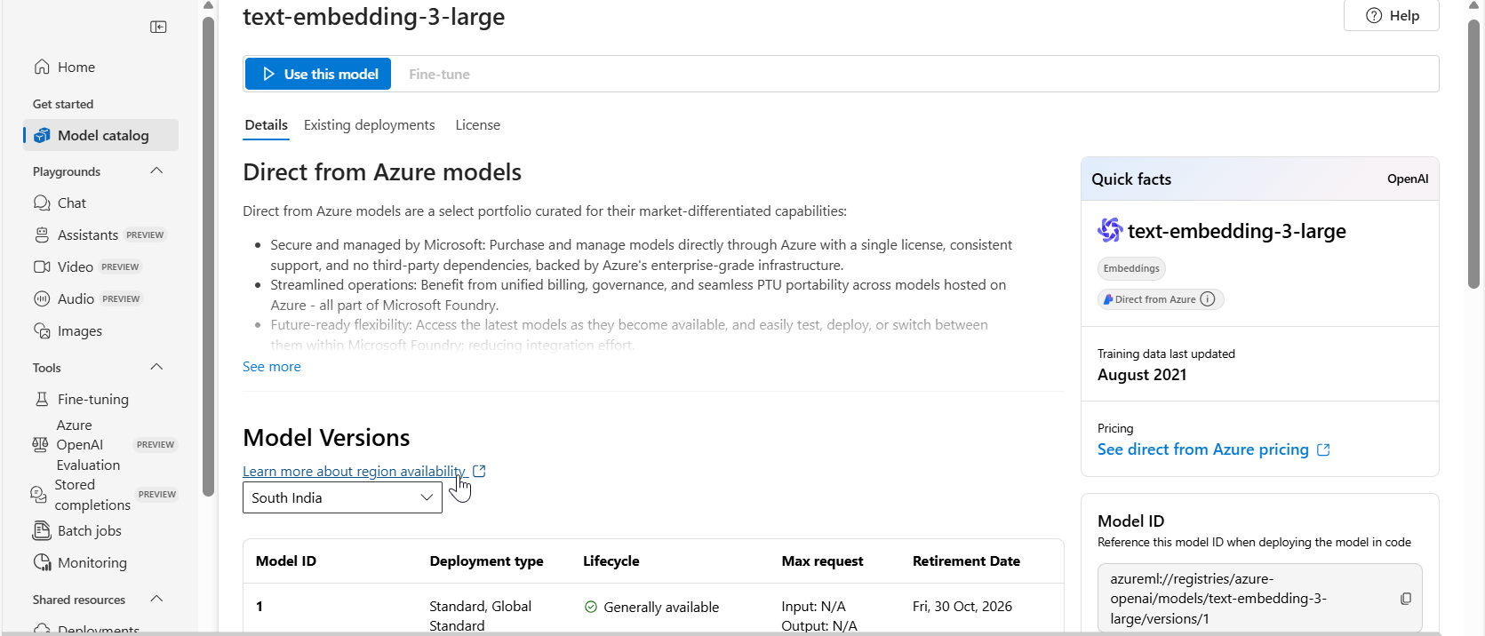Click the Standard, Global Standard cell
Image resolution: width=1485 pixels, height=636 pixels.
tap(481, 616)
